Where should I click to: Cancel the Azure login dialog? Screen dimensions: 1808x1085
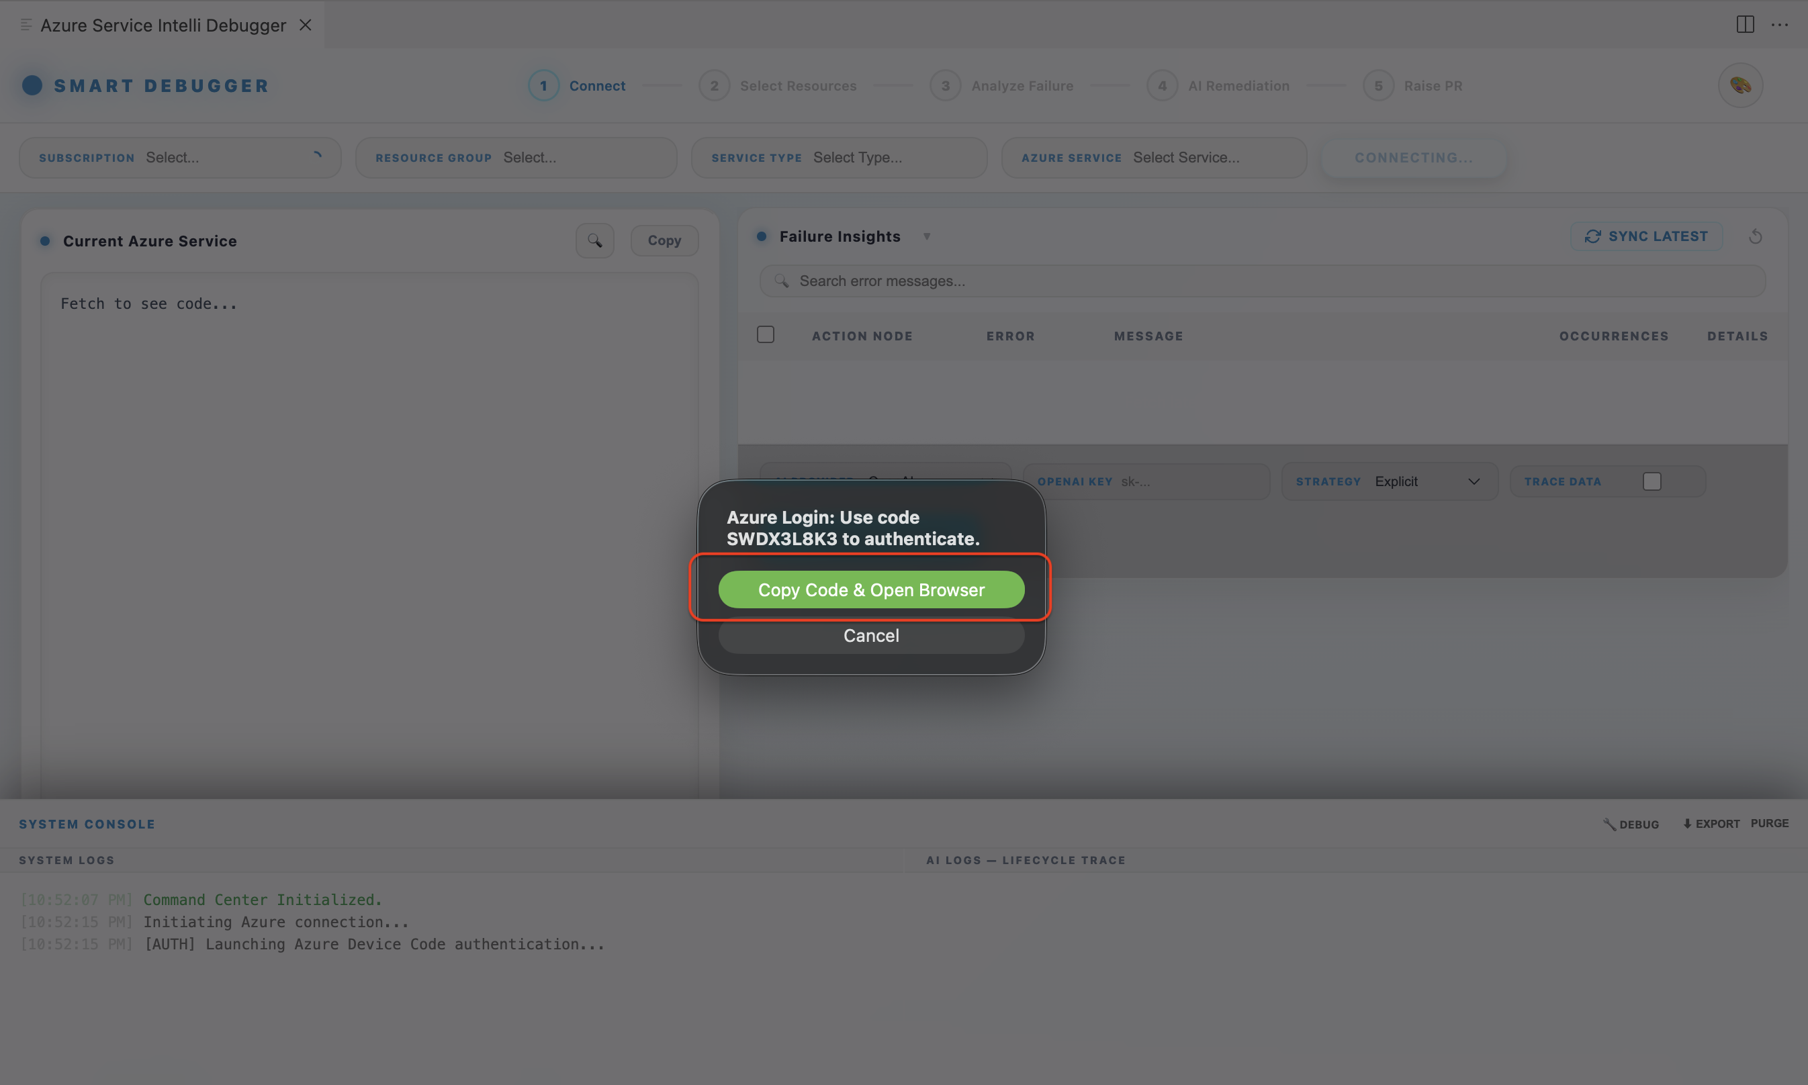[x=870, y=635]
